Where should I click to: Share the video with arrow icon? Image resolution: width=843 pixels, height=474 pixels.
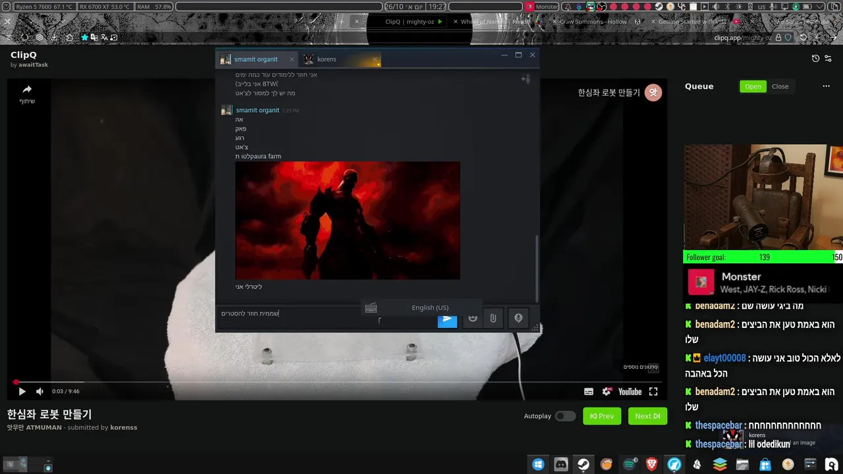pos(27,90)
